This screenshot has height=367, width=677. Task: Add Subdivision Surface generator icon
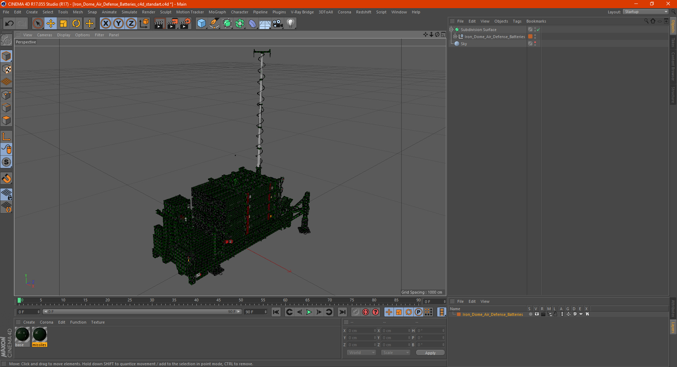tap(227, 24)
